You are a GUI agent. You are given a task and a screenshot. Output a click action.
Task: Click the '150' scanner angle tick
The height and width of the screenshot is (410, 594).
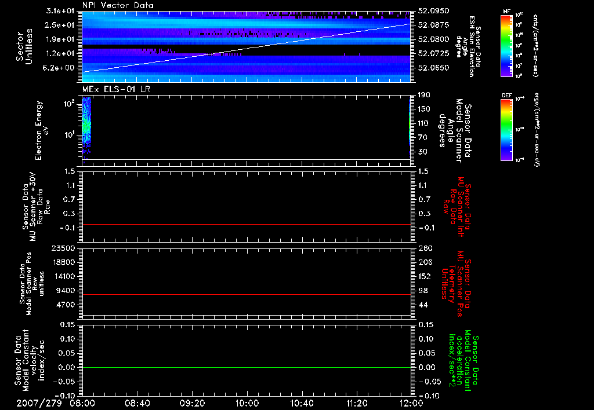pyautogui.click(x=424, y=109)
